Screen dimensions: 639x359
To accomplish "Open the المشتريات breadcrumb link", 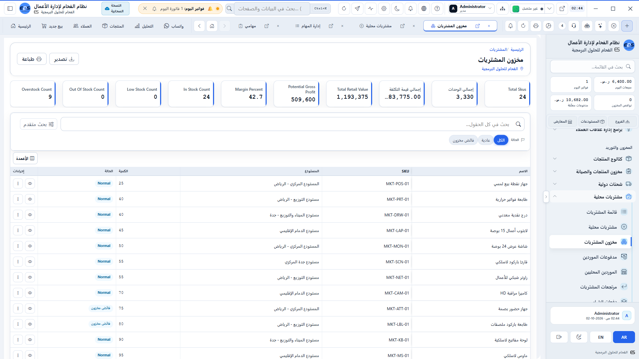I will [x=498, y=50].
